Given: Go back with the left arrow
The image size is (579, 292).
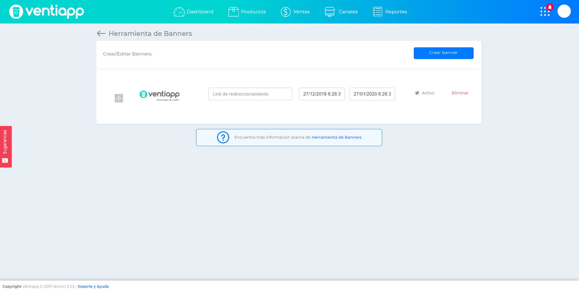Looking at the screenshot, I should tap(101, 34).
